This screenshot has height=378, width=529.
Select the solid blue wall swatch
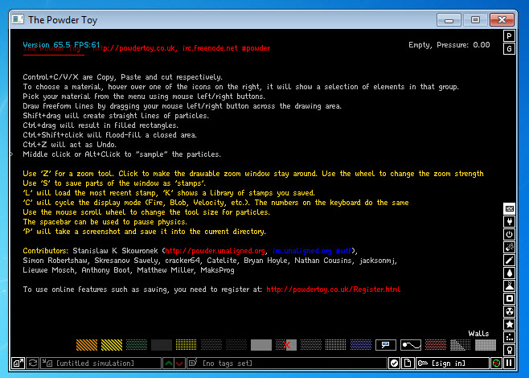coord(359,345)
